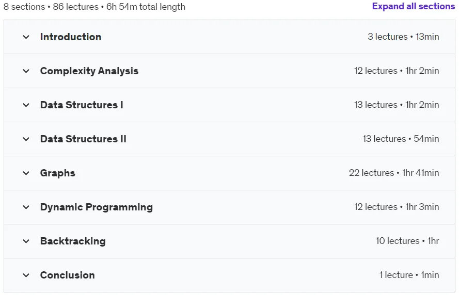Open the Complexity Analysis section heading
The image size is (459, 295).
pos(89,71)
